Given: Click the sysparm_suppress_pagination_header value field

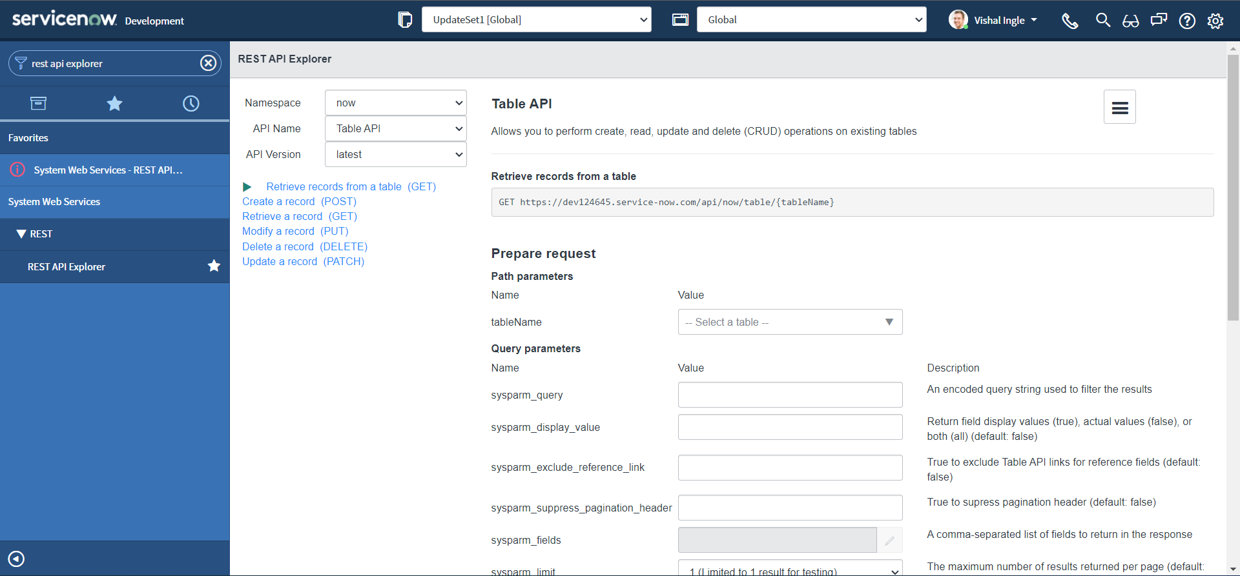Looking at the screenshot, I should pos(790,508).
